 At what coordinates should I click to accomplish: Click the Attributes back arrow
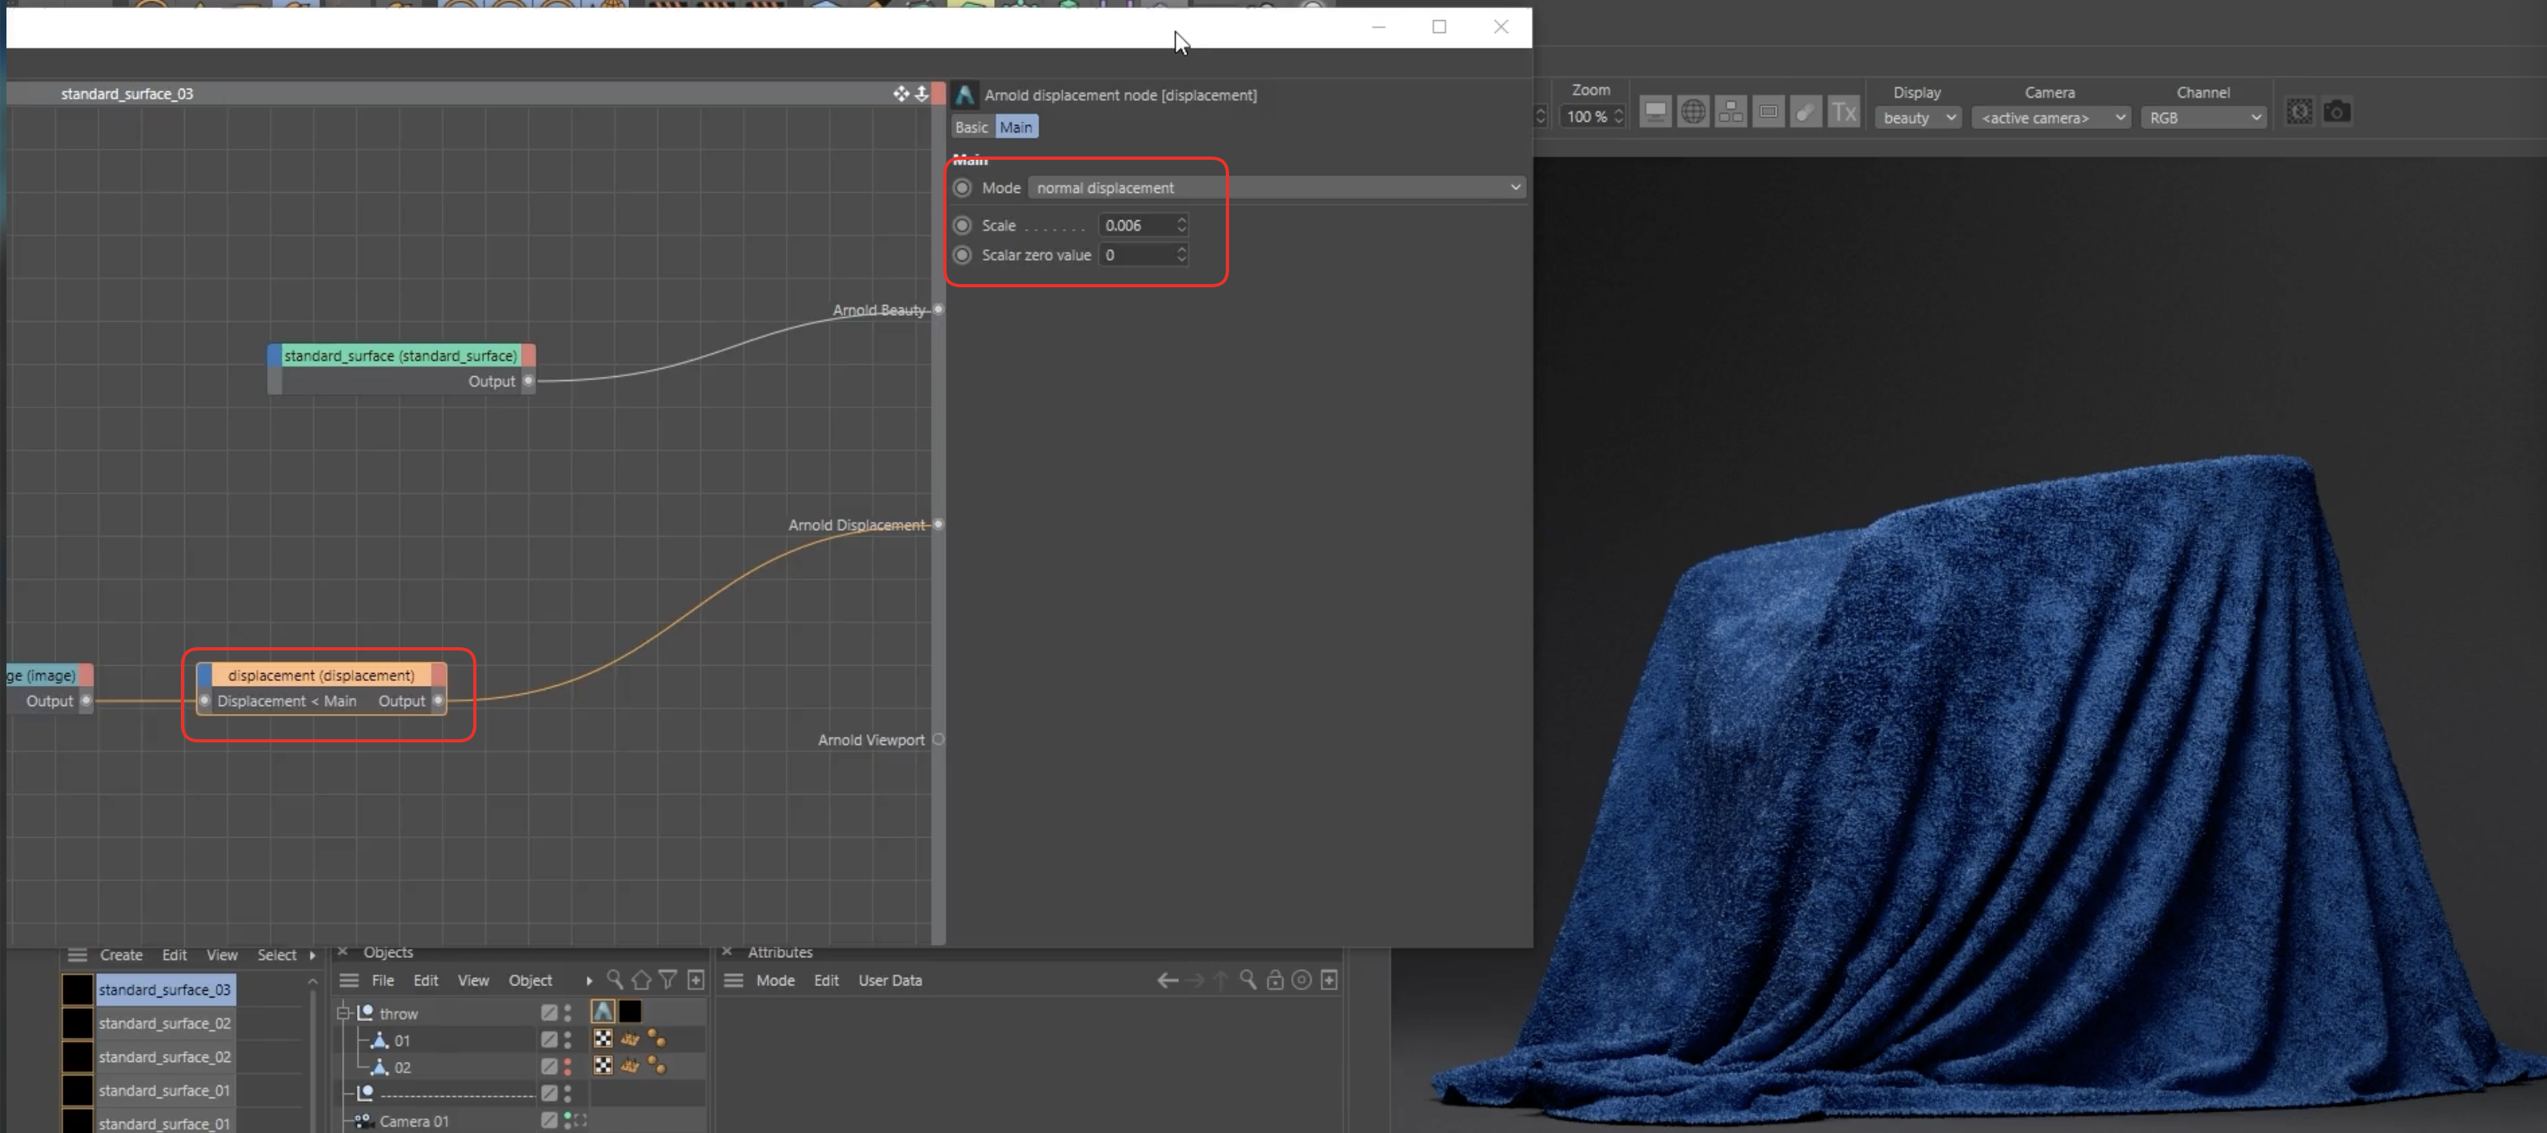click(x=1167, y=980)
